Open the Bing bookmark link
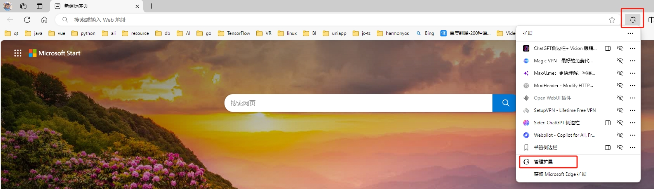This screenshot has width=654, height=189. pos(425,33)
